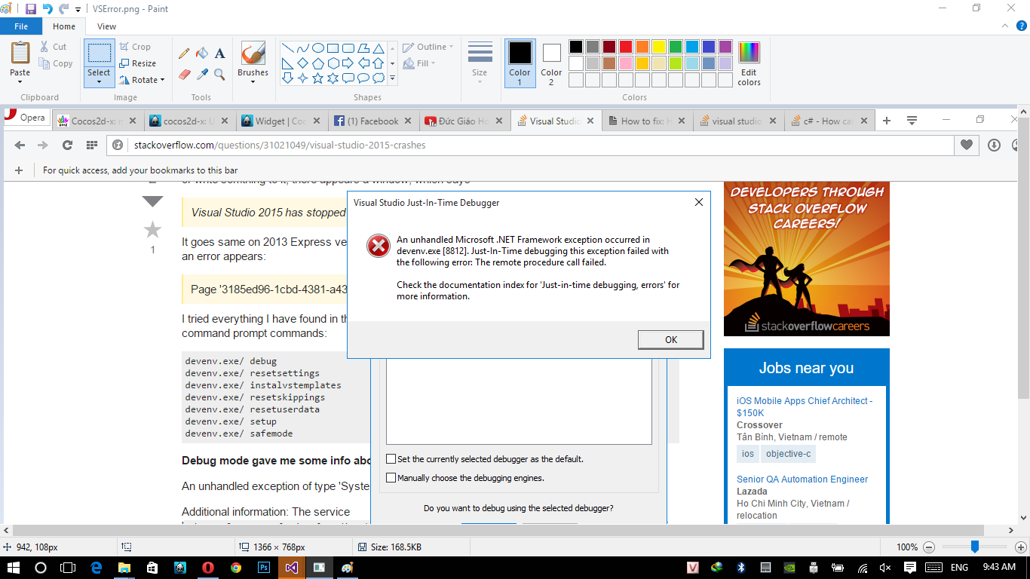Choose the Text tool
This screenshot has width=1030, height=579.
pos(219,54)
